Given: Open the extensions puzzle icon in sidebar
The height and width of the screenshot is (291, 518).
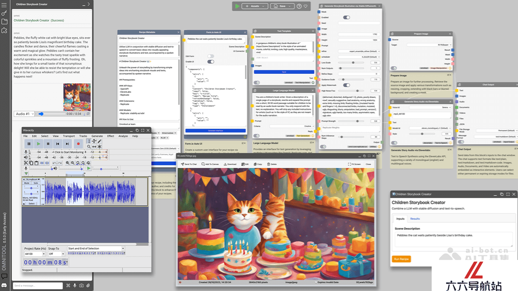Looking at the screenshot, I should pyautogui.click(x=4, y=30).
